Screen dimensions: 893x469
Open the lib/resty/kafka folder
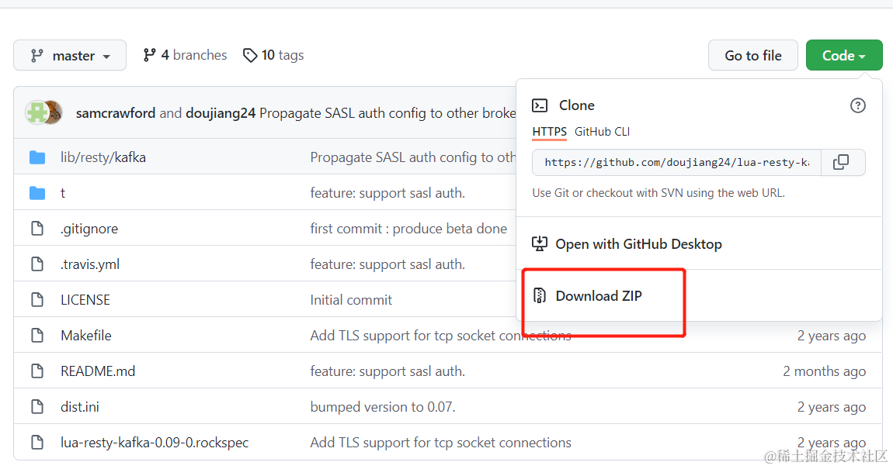tap(103, 157)
